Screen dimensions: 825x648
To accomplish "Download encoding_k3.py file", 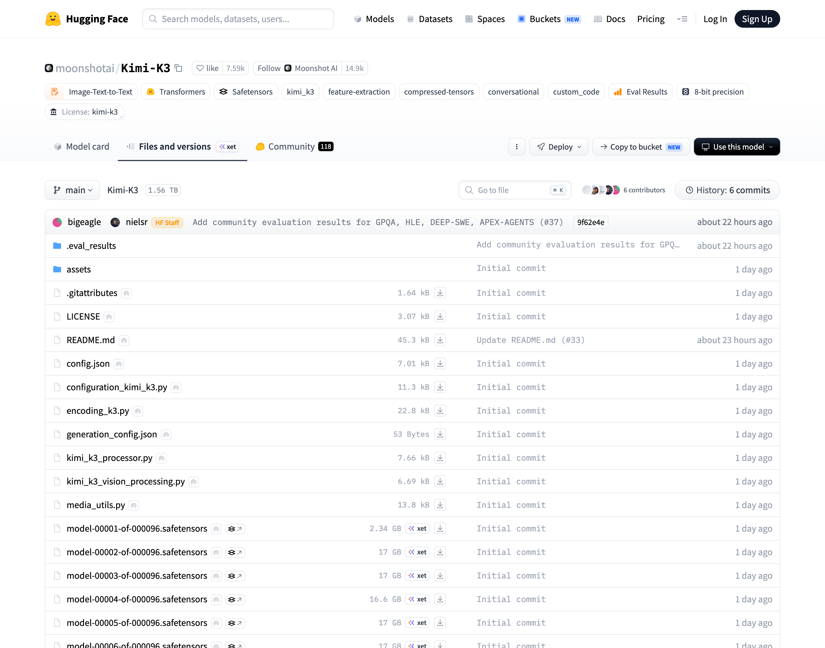I will [x=440, y=411].
